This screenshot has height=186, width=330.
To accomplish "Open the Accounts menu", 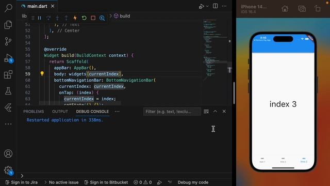I will 8,153.
